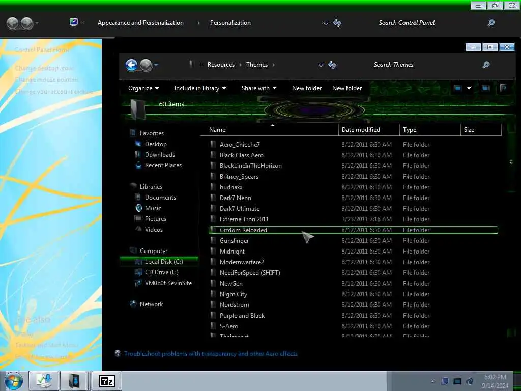
Task: Select the budhaxx folder icon
Action: coord(213,187)
